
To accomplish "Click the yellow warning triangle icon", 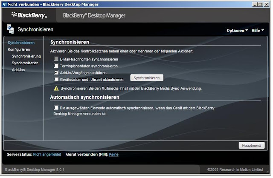I will coord(56,89).
